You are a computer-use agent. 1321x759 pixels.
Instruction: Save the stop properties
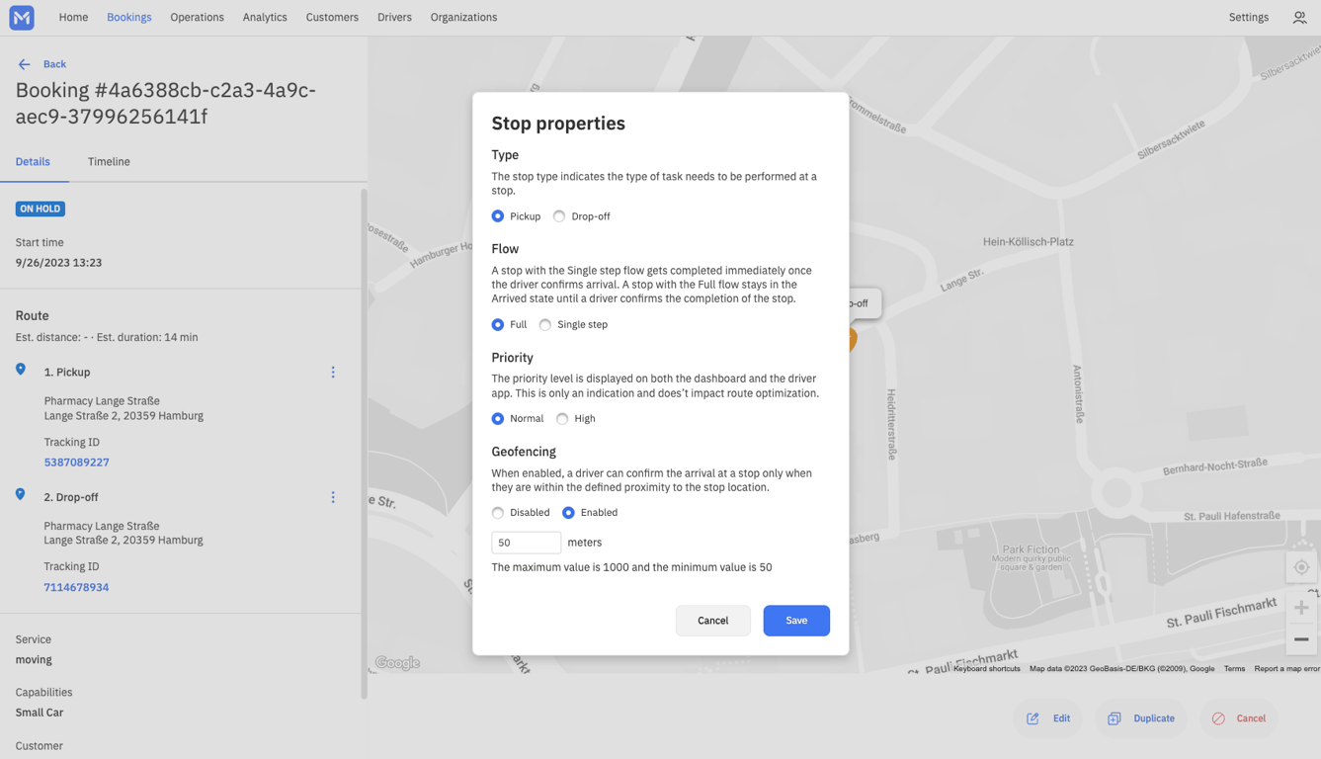click(796, 621)
